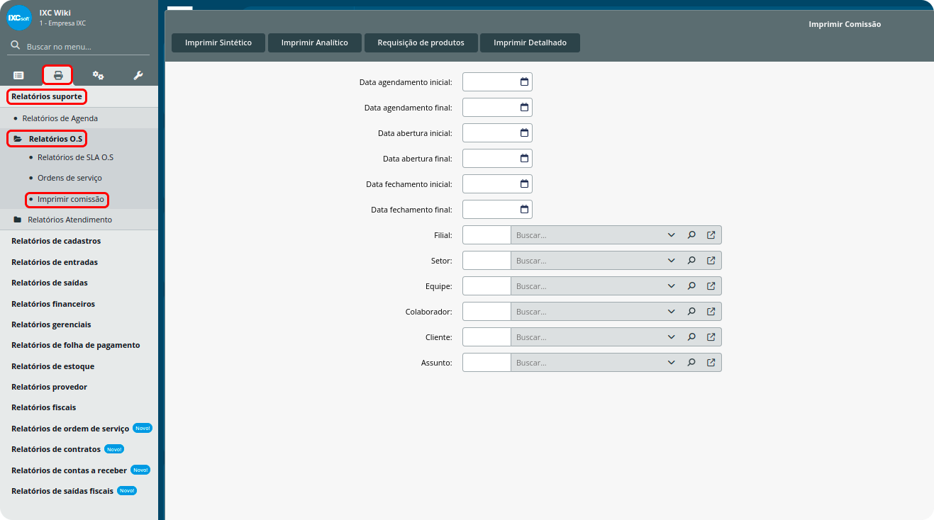Open Relatórios financeiros menu
Viewport: 934px width, 520px height.
(x=53, y=304)
